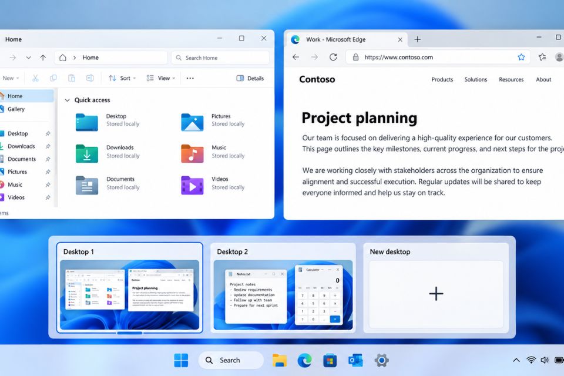Click the Cut icon in File Explorer toolbar
The image size is (564, 376).
coord(35,78)
